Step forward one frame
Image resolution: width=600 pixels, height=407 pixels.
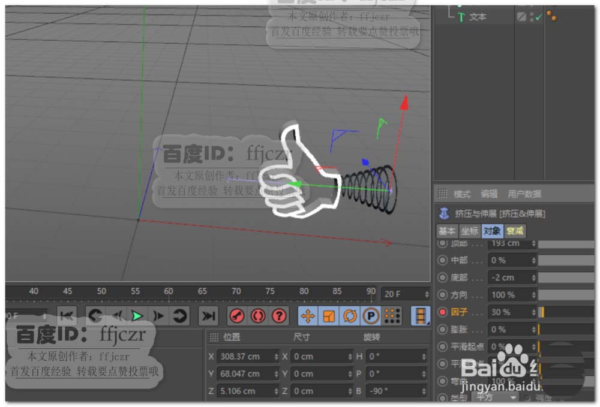coord(158,316)
